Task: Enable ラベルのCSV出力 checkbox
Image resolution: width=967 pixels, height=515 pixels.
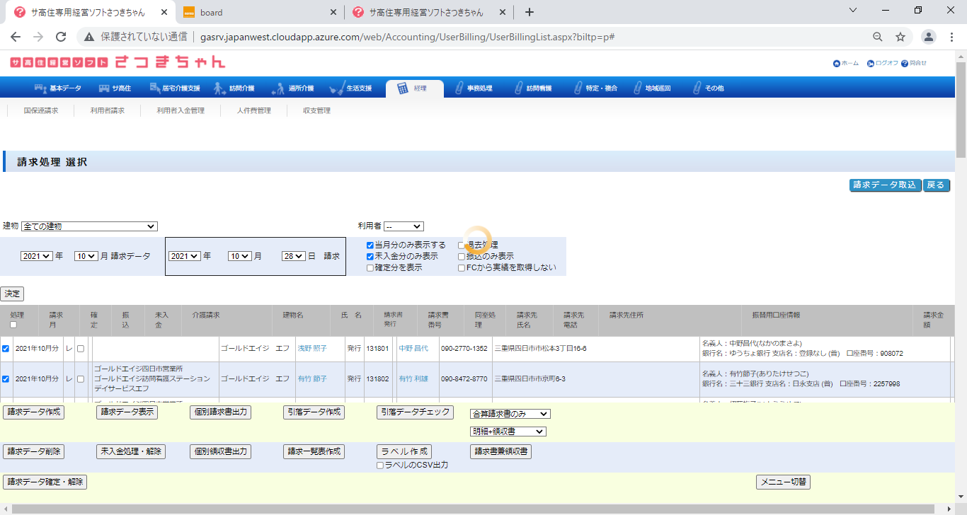Action: pyautogui.click(x=380, y=465)
